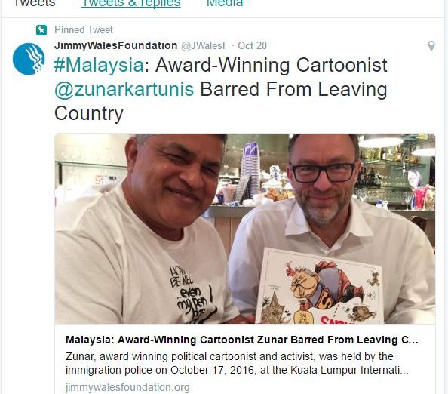Click the @JWalesF handle
Image resolution: width=448 pixels, height=394 pixels.
click(x=205, y=46)
